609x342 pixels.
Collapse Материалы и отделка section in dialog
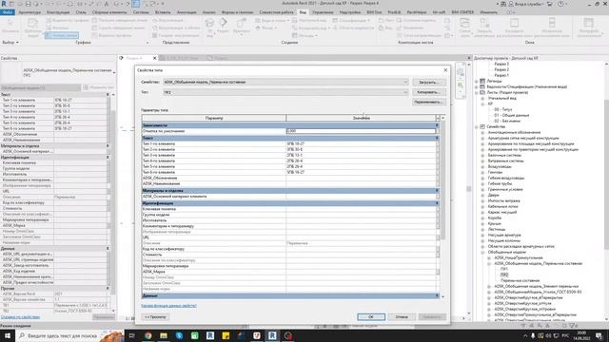[437, 190]
